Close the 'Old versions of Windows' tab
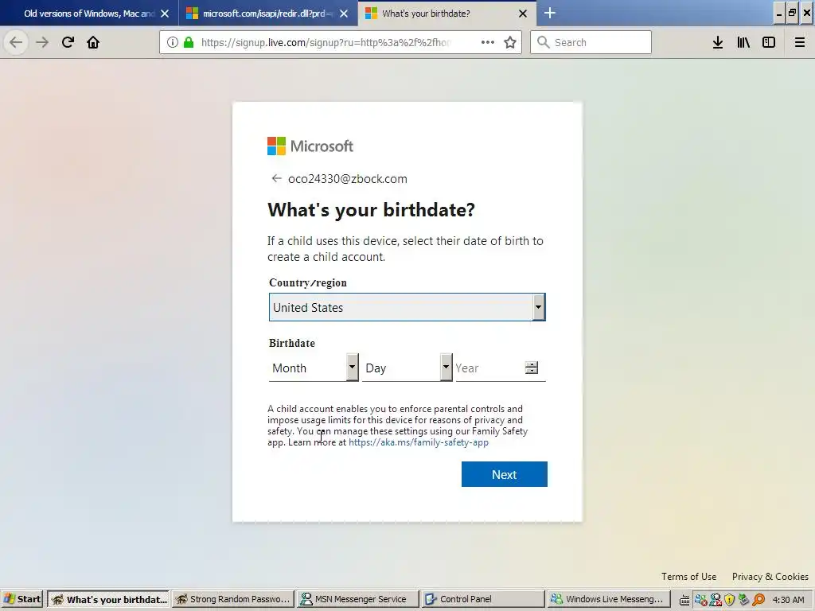 click(x=165, y=14)
